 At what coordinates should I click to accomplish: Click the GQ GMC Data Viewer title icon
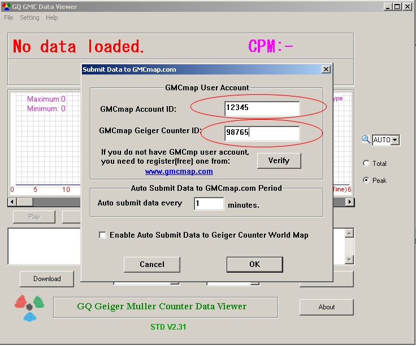(6, 6)
